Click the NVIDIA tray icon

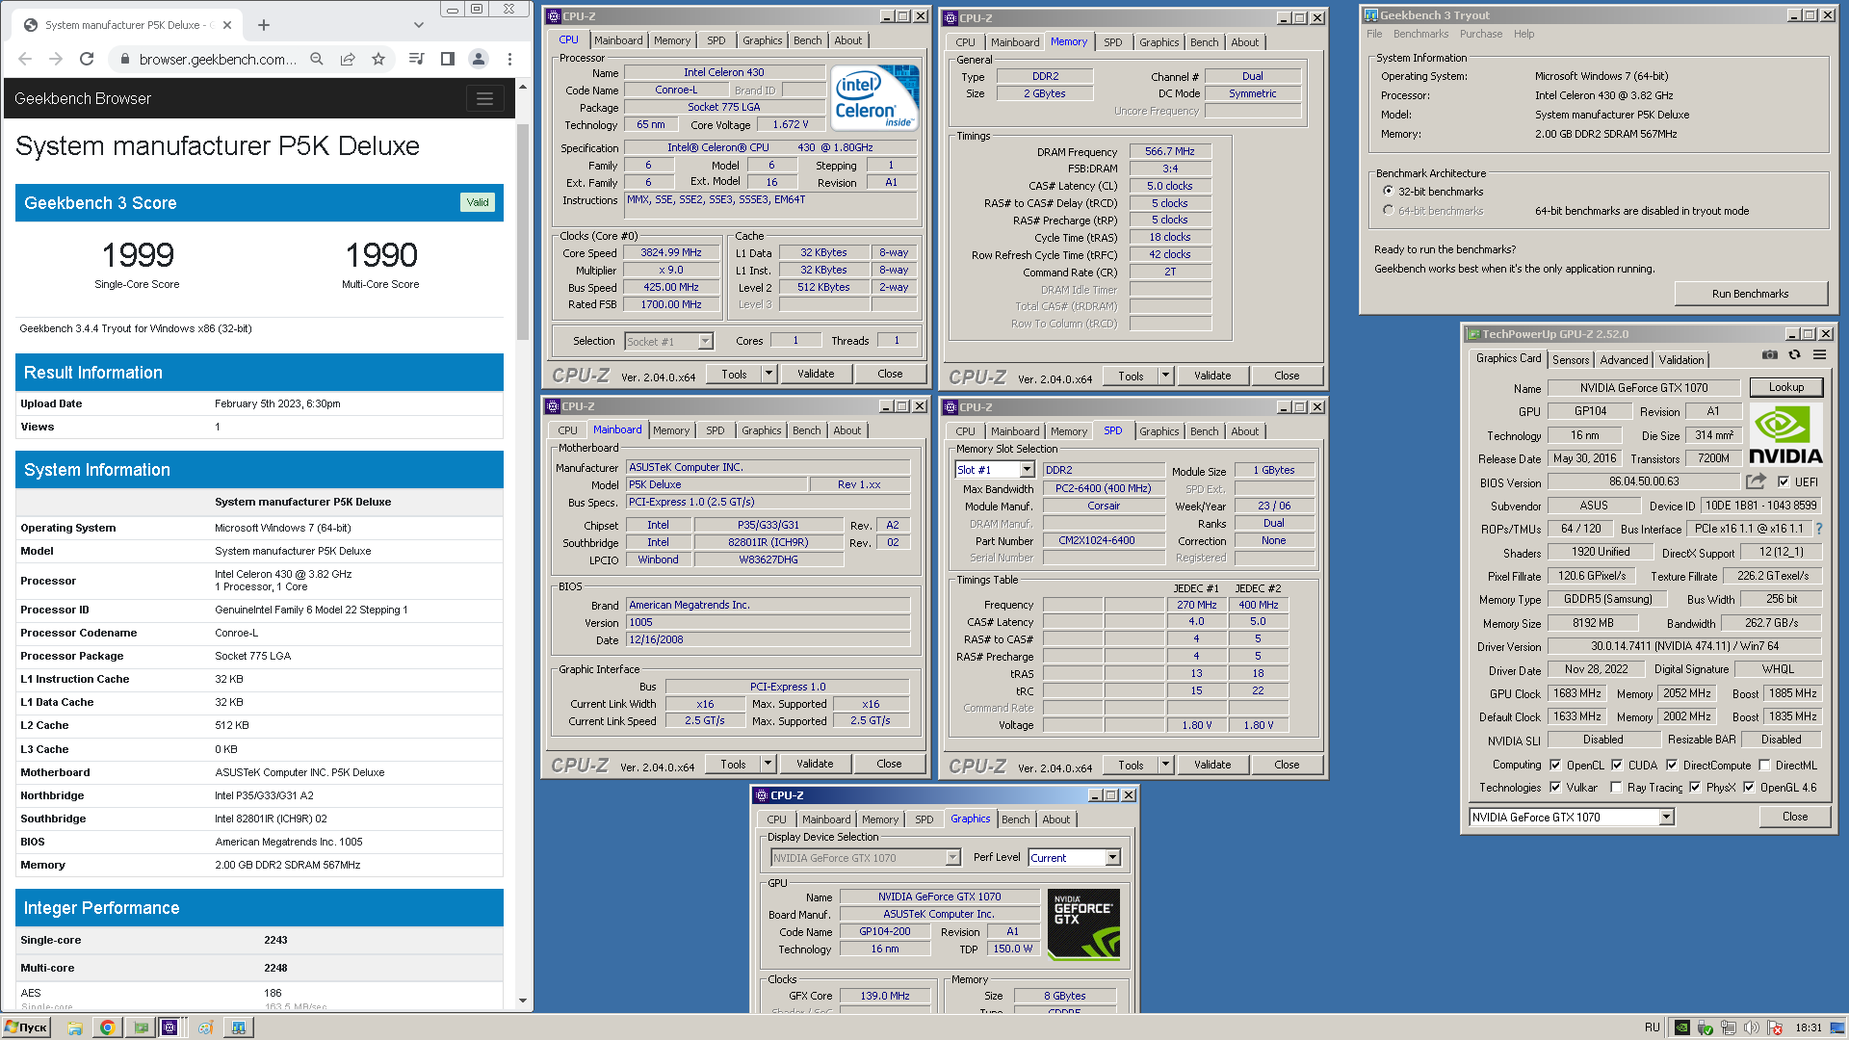point(1681,1027)
